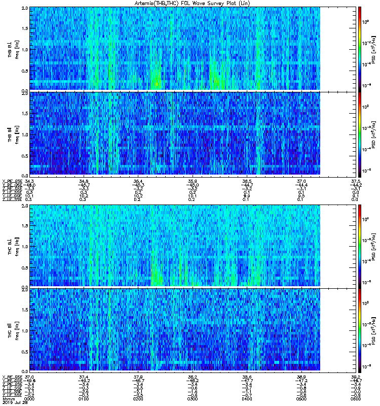Click the "THB B⊥ freq [Hz]" axis label
Image resolution: width=380 pixels, height=406 pixels.
tap(13, 49)
